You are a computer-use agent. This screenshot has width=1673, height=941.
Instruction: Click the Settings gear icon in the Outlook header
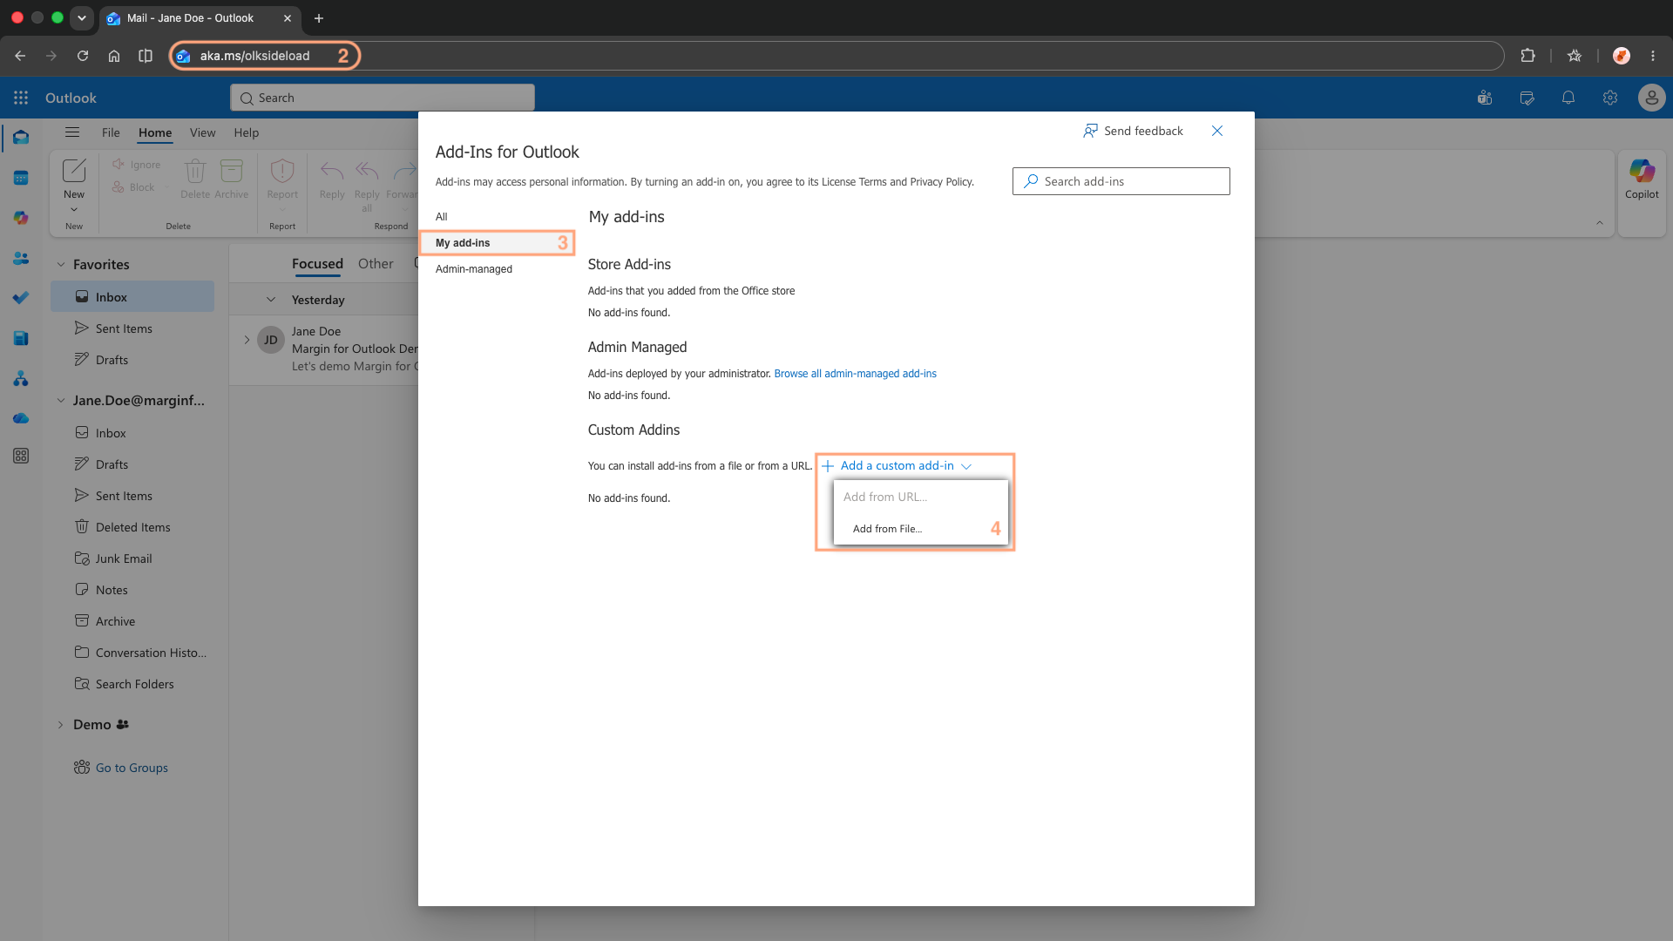[x=1610, y=98]
